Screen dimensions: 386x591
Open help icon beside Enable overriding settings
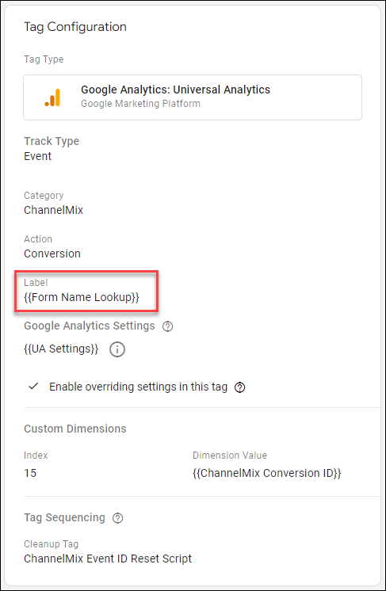tap(239, 387)
